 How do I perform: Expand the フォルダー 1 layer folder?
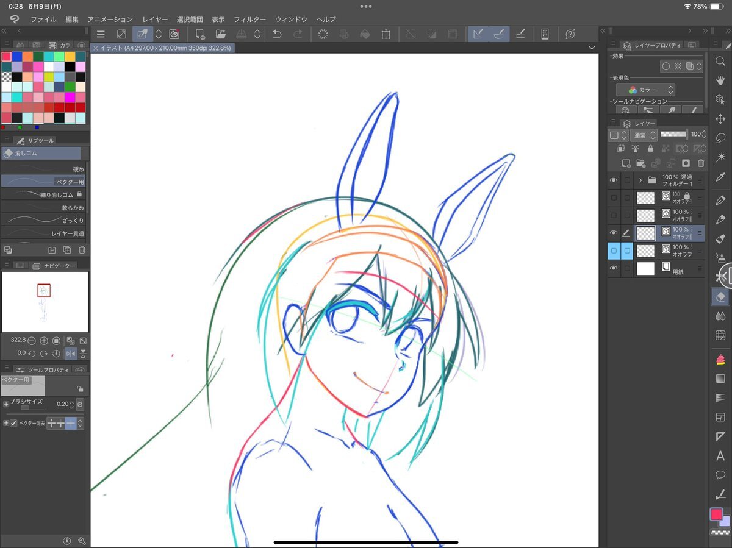click(x=640, y=180)
